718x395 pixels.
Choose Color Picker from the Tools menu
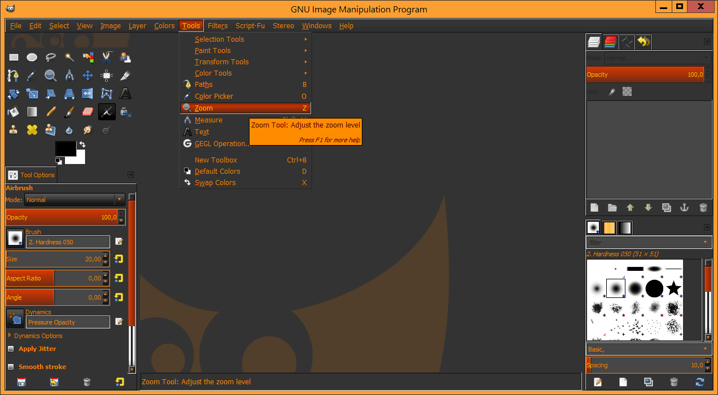(246, 96)
